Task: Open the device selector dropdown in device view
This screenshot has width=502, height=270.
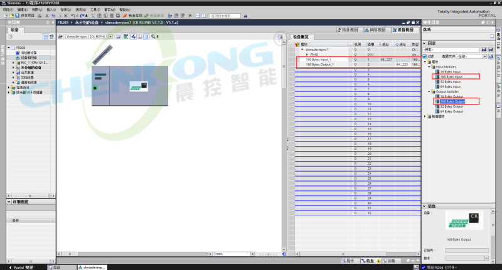Action: tap(110, 37)
